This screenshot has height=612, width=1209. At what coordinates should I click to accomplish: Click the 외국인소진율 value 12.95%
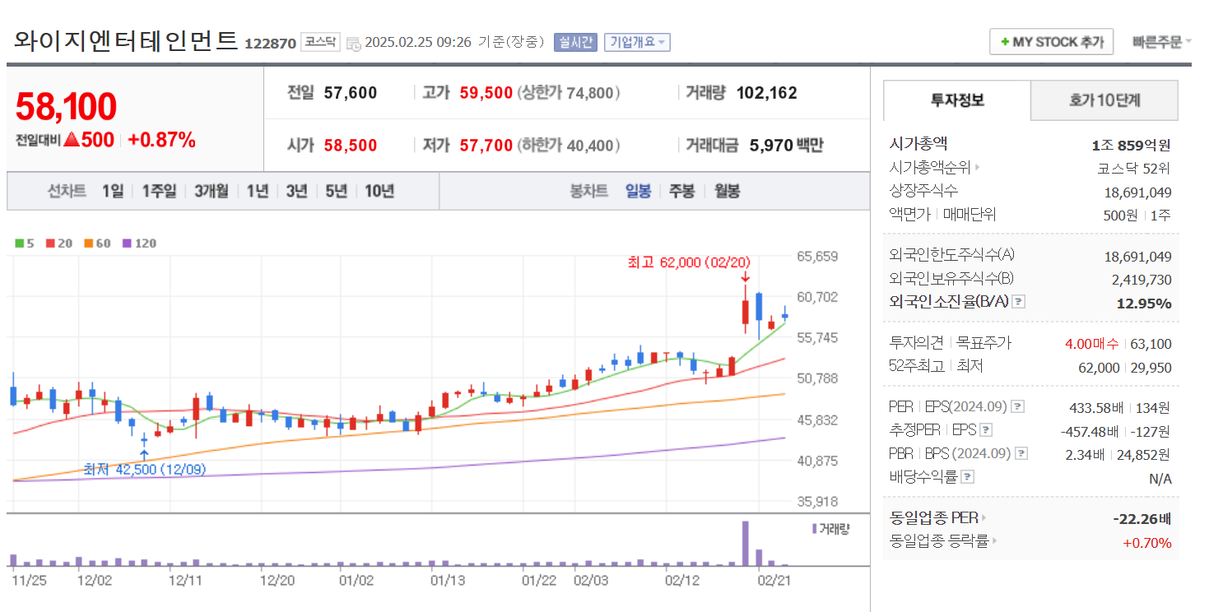point(1144,303)
